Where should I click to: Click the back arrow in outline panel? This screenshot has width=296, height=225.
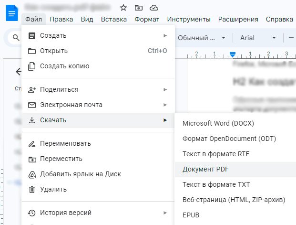pos(19,72)
